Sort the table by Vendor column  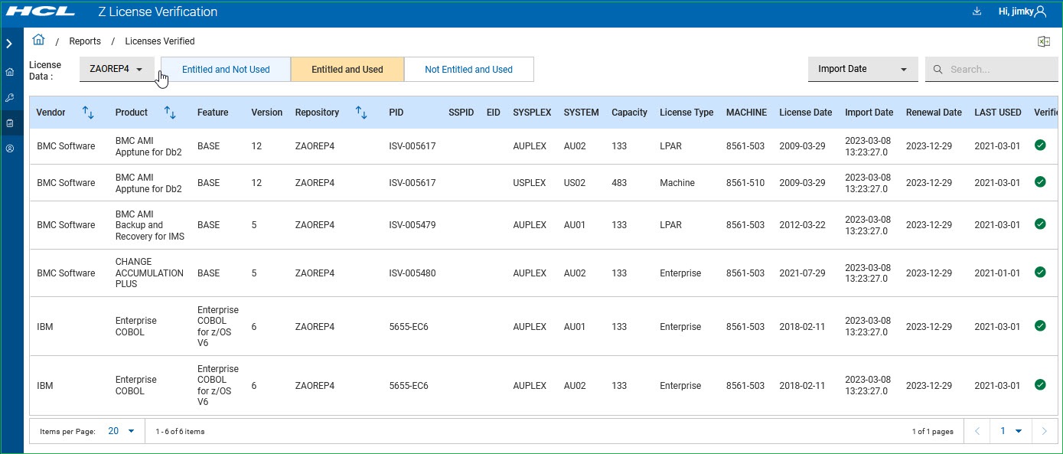pyautogui.click(x=88, y=113)
